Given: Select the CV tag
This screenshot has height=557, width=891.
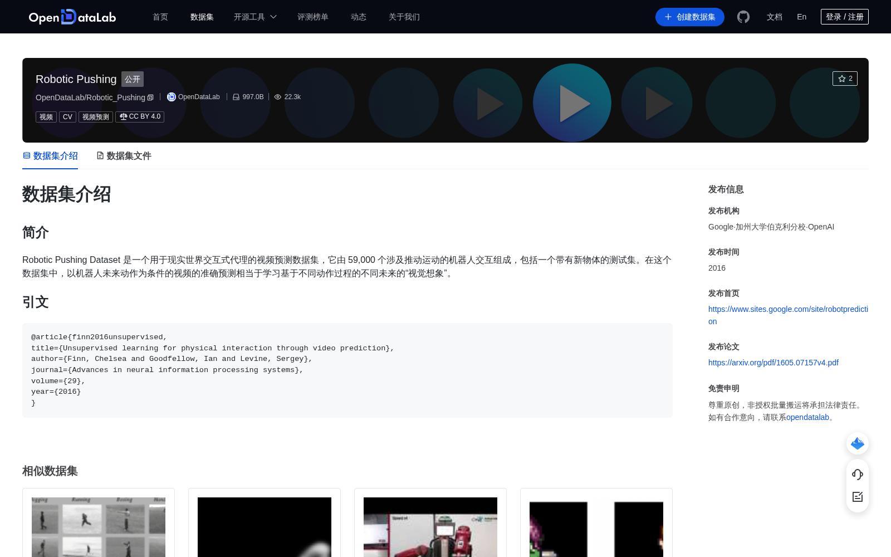Looking at the screenshot, I should point(67,117).
